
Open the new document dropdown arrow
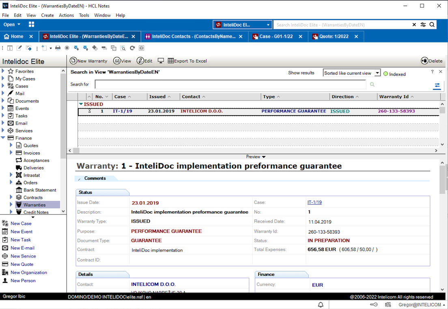[x=51, y=48]
